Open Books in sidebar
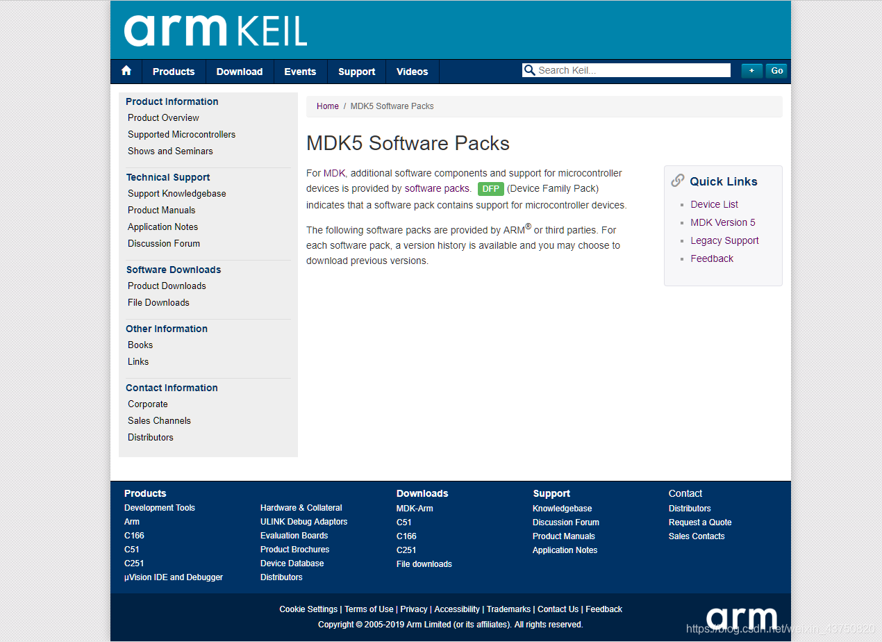This screenshot has height=642, width=882. (x=140, y=345)
